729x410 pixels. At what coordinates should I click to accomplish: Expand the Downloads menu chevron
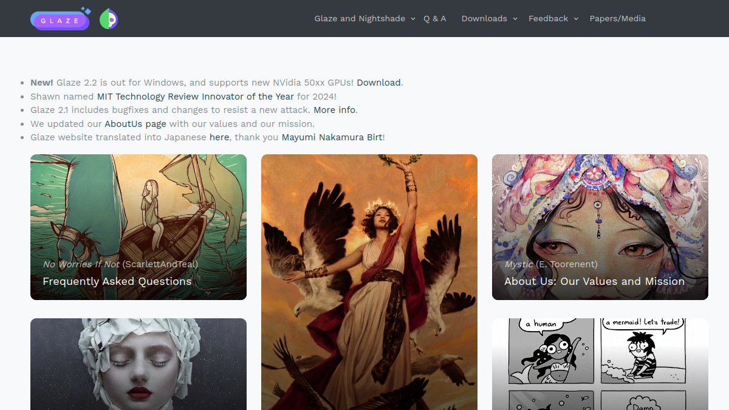515,19
